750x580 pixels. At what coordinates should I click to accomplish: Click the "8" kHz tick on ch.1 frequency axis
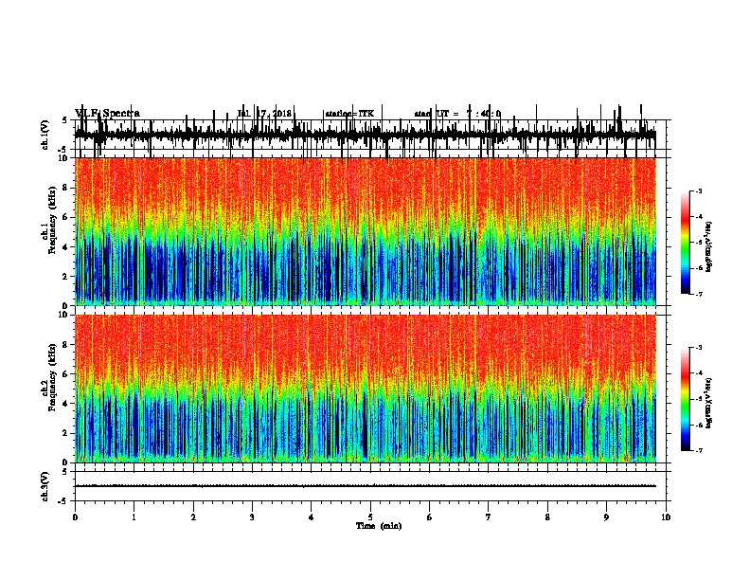pos(66,188)
